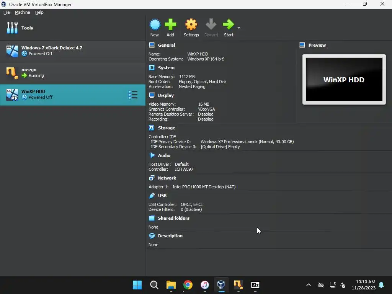
Task: Open the Tools section icon
Action: click(x=12, y=28)
